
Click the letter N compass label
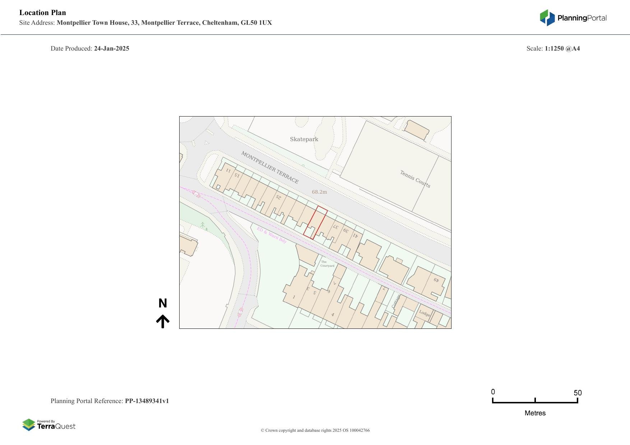coord(163,303)
